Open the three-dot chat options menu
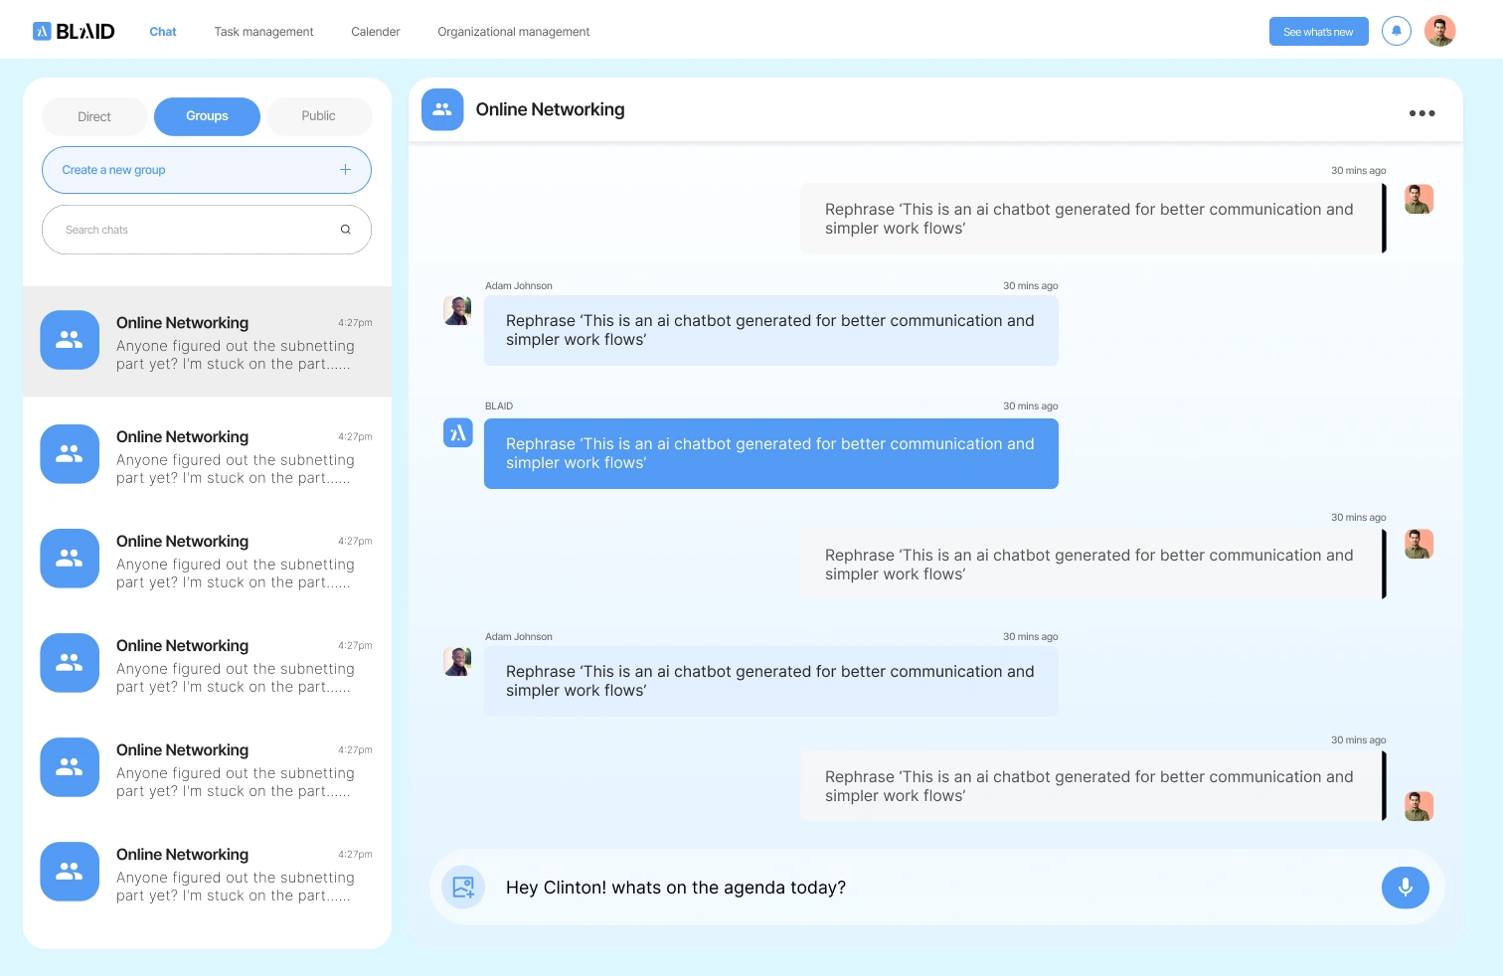The height and width of the screenshot is (976, 1503). [x=1421, y=113]
